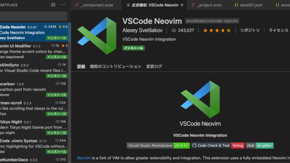Open Tokyo Night 0.0.1 extension entry

34,127
